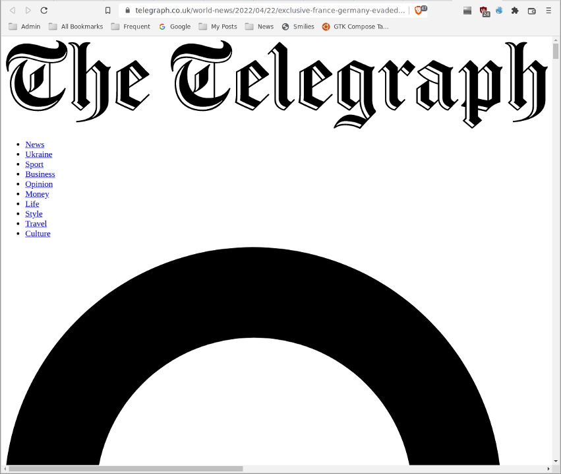Click the scroll-left arrow of the horizontal scrollbar
Image resolution: width=561 pixels, height=474 pixels.
tap(5, 469)
